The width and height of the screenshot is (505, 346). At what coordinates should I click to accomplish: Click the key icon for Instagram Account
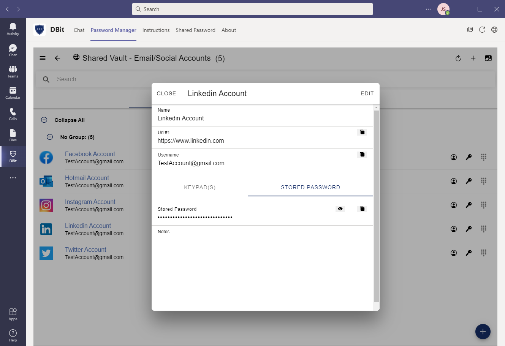tap(469, 205)
